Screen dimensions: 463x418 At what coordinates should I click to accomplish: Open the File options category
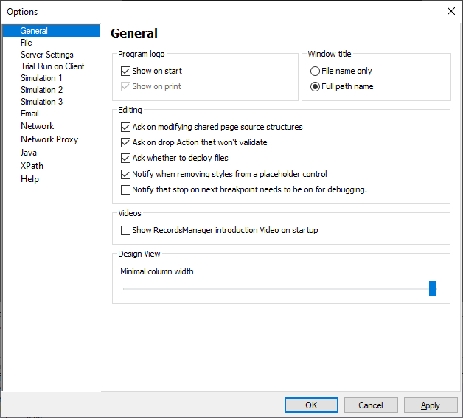[27, 43]
